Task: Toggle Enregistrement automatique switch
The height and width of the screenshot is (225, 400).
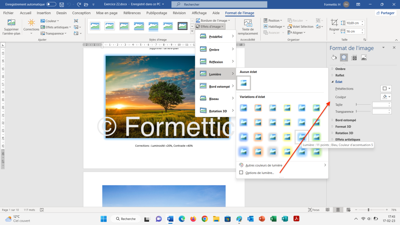Action: coord(51,4)
